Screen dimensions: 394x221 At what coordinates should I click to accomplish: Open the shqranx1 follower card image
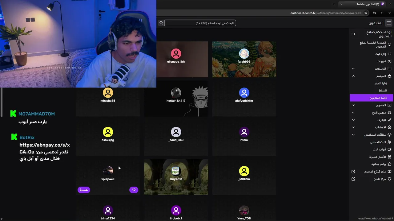176,177
